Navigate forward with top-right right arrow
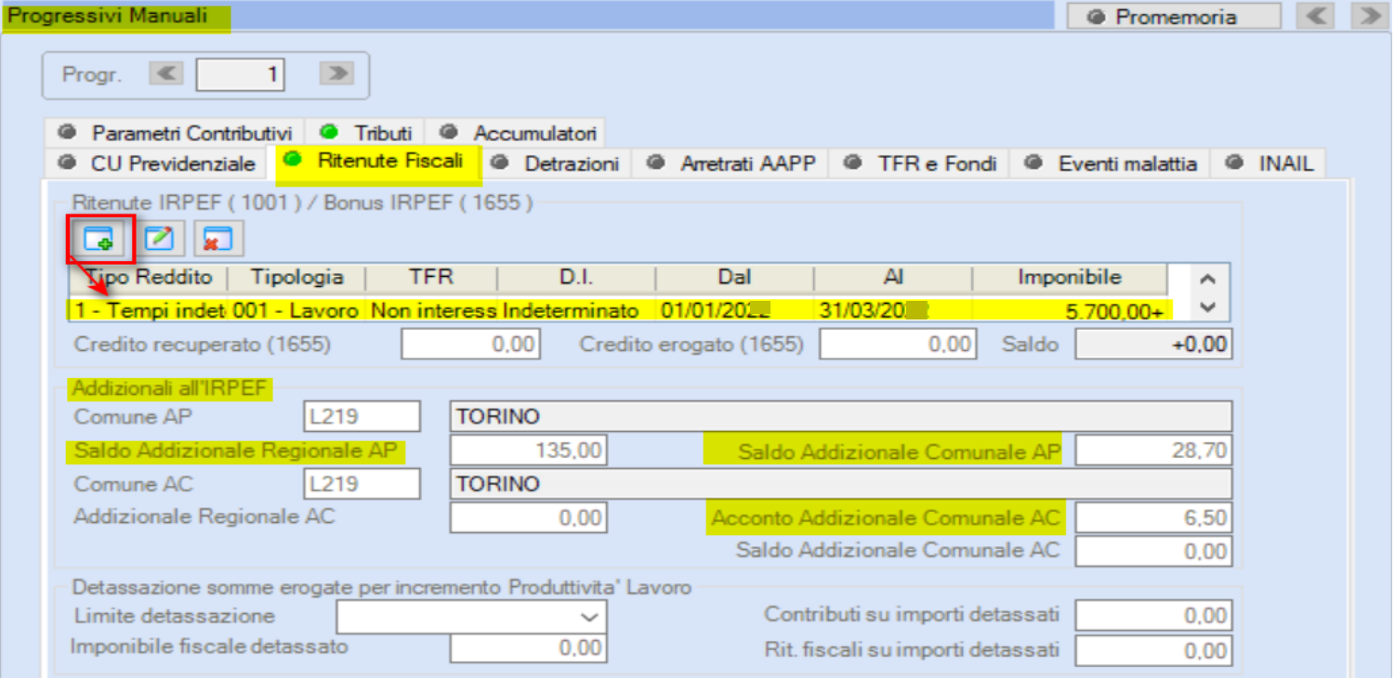 pos(1369,16)
